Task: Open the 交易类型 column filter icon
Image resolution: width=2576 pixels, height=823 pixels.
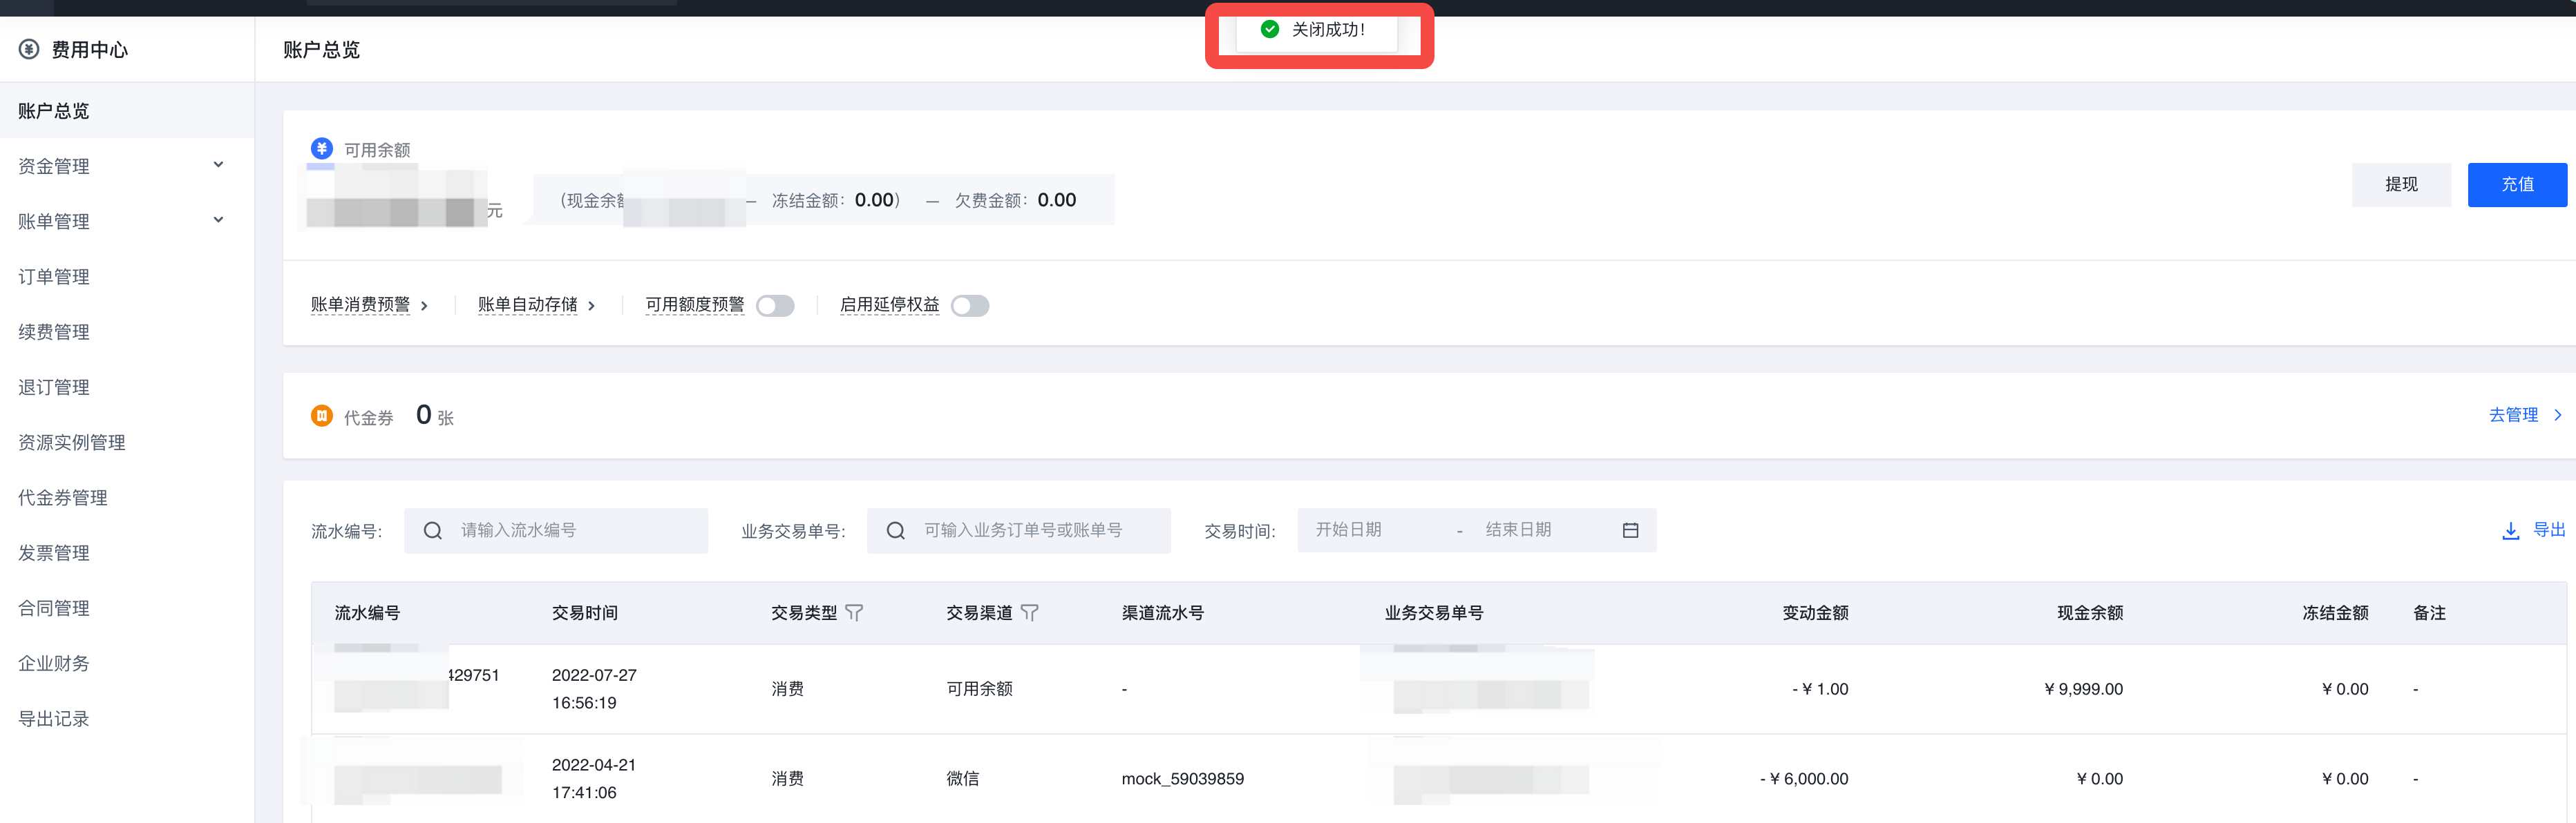Action: 854,612
